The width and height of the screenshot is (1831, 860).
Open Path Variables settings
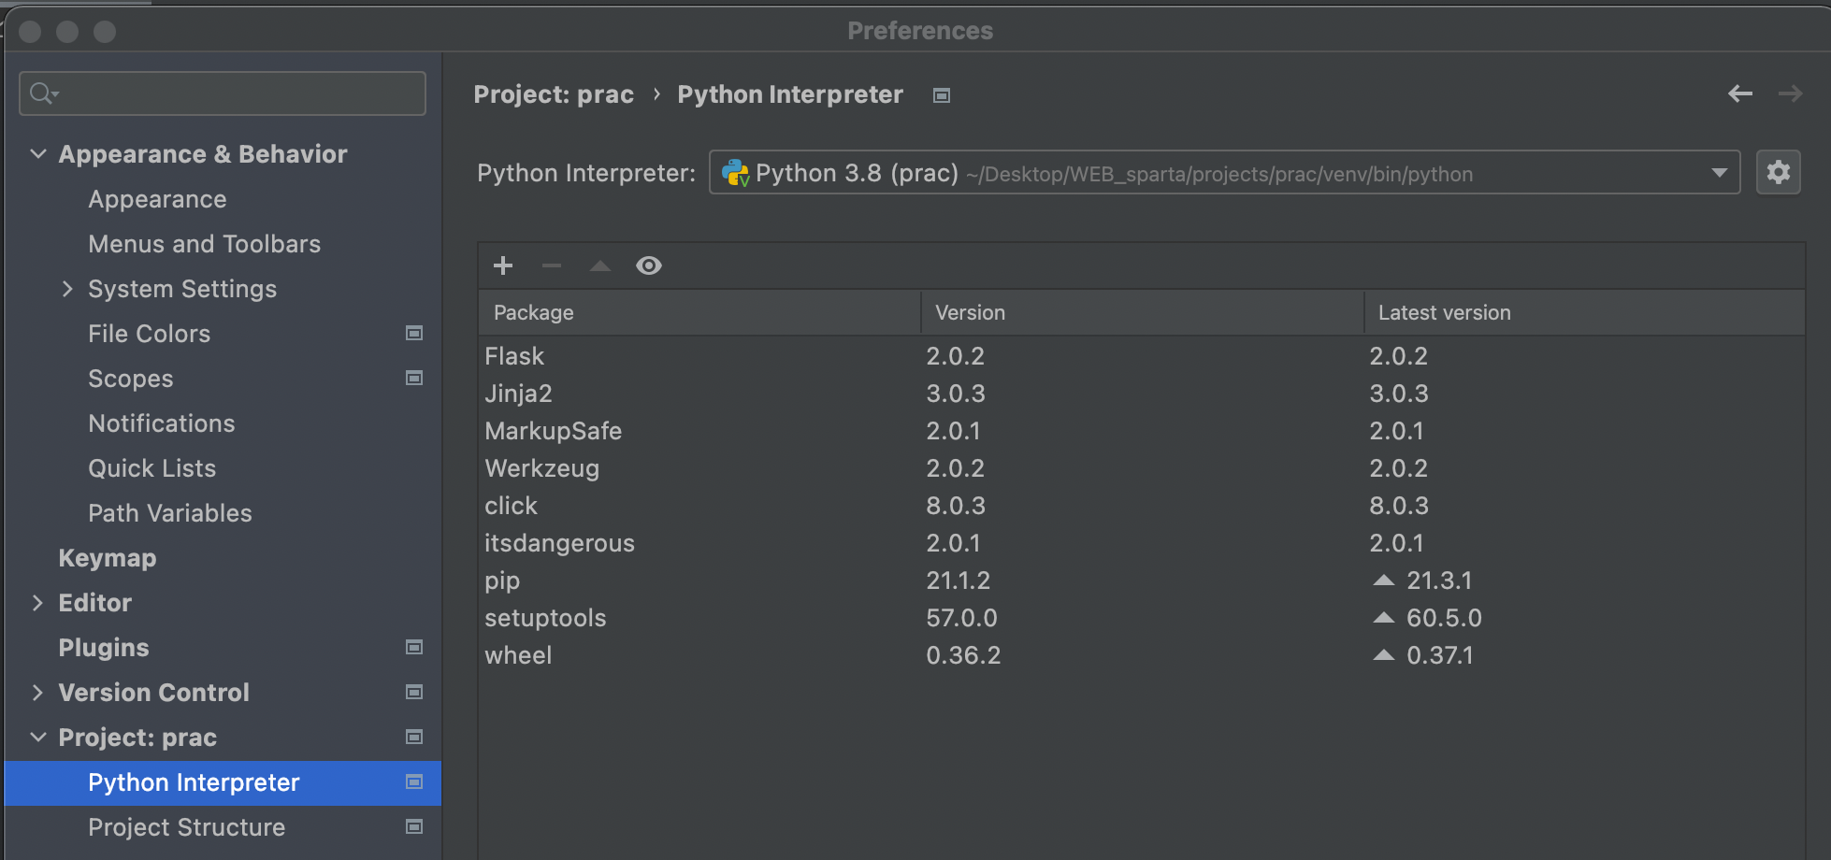pyautogui.click(x=169, y=513)
